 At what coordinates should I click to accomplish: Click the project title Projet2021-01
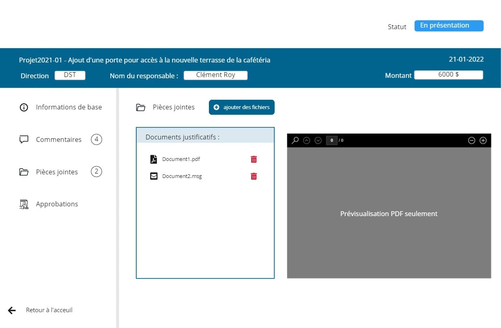[145, 60]
